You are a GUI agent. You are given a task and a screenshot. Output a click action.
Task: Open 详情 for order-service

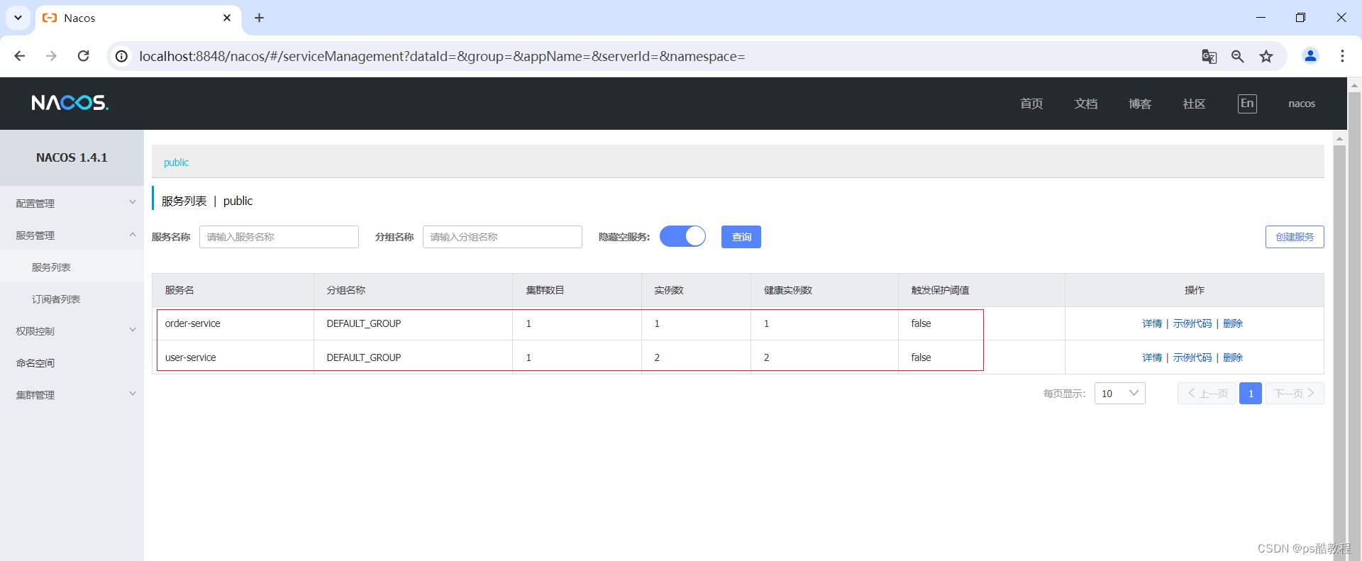coord(1152,323)
